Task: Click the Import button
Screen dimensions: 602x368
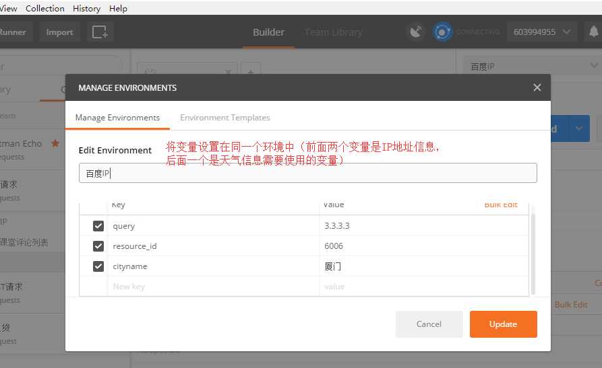Action: point(59,32)
